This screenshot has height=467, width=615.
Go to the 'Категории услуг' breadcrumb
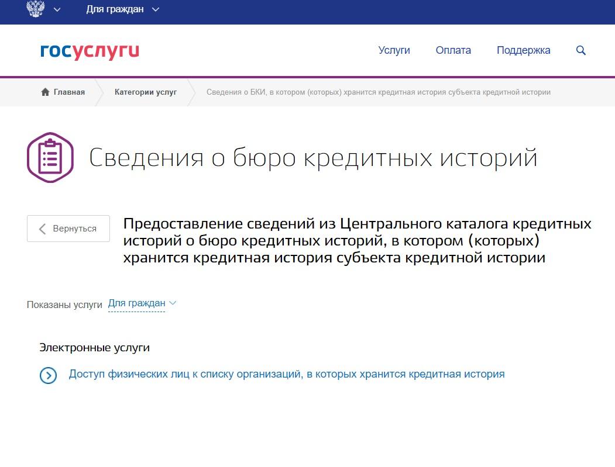point(146,92)
